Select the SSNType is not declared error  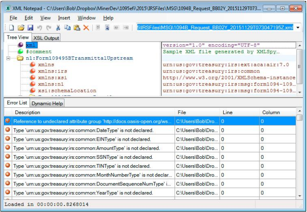point(150,157)
